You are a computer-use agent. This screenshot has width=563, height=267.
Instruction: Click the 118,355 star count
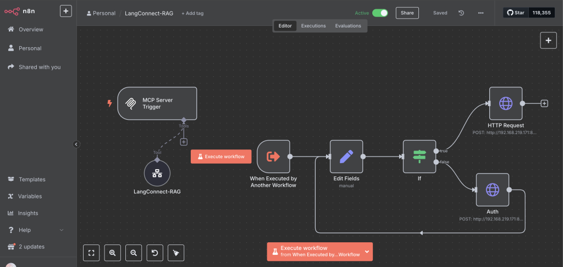tap(542, 13)
